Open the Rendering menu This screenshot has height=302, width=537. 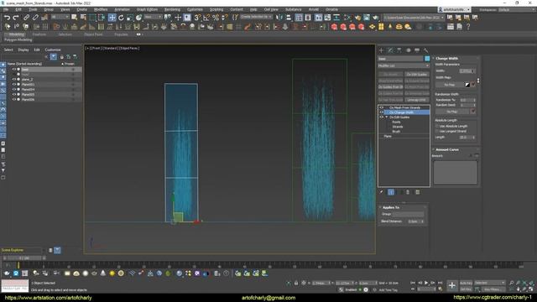tap(172, 9)
